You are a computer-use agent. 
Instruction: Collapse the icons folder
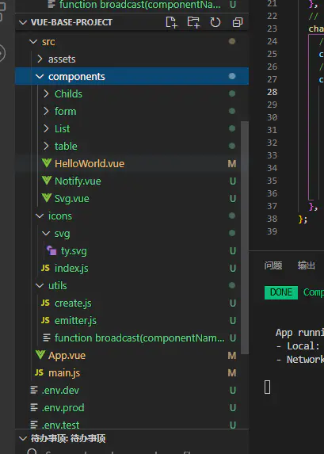pyautogui.click(x=40, y=216)
